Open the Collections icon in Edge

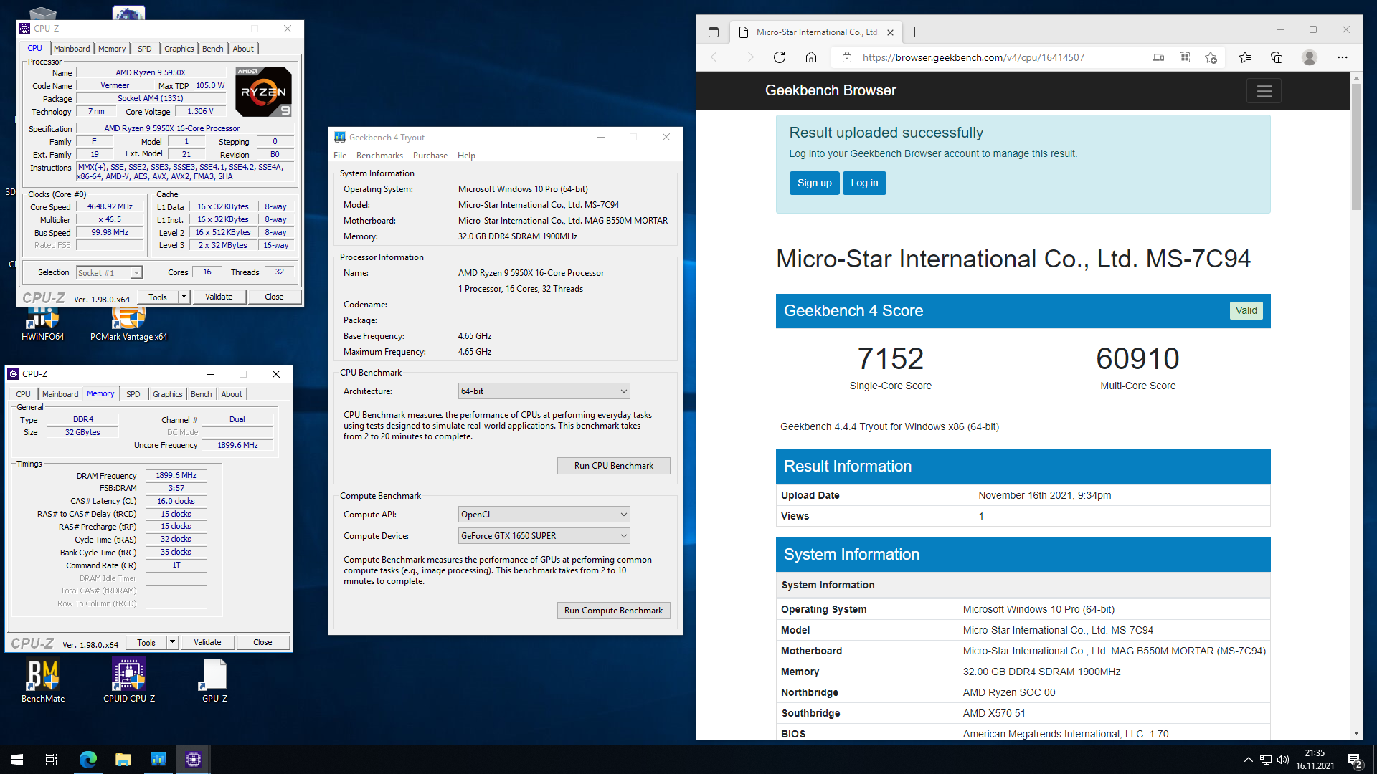tap(1277, 57)
